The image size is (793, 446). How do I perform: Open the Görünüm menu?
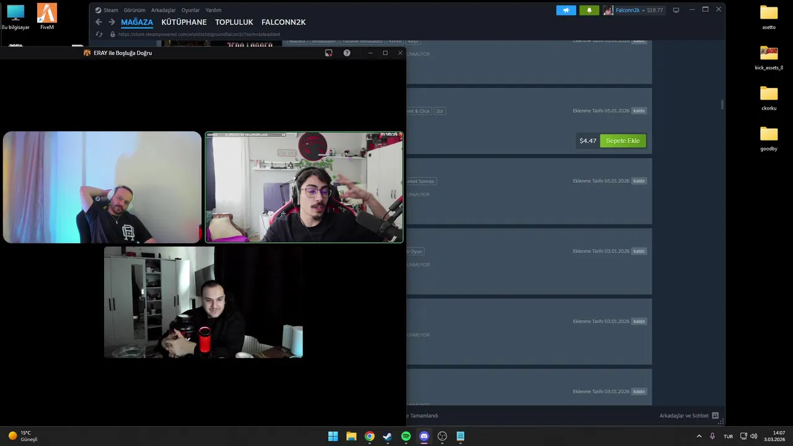pyautogui.click(x=134, y=10)
